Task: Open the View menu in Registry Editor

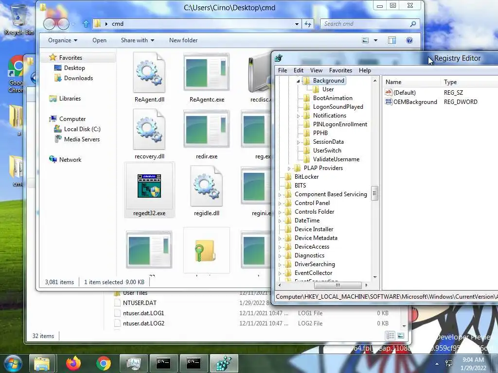Action: click(316, 70)
